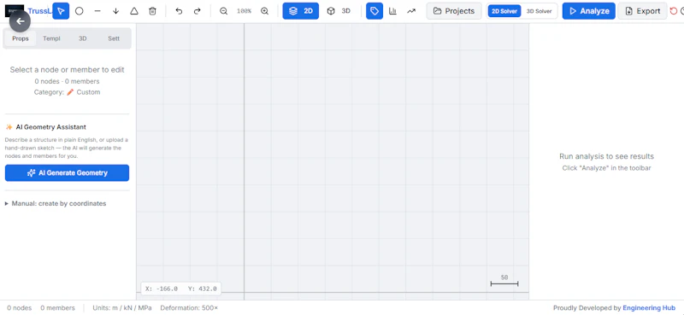Click the trending line deformation icon
Image resolution: width=684 pixels, height=315 pixels.
tap(411, 11)
